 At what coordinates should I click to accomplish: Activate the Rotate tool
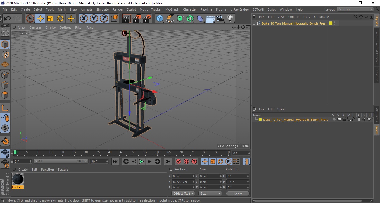(x=60, y=19)
